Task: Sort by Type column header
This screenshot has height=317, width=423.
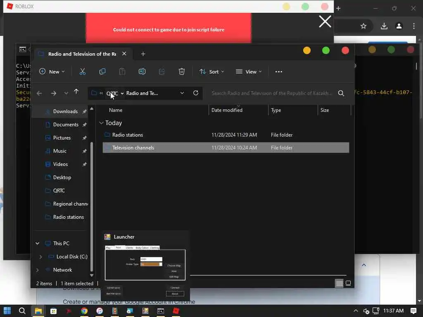Action: (276, 110)
